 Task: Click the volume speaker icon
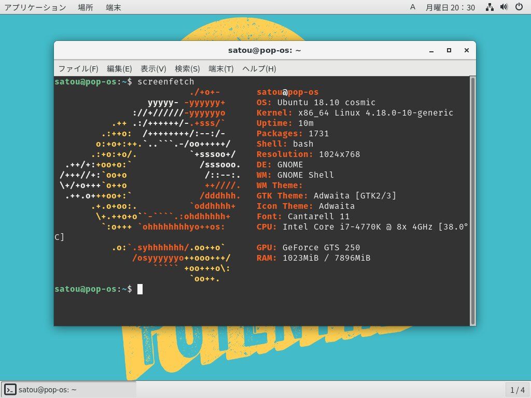click(x=504, y=7)
